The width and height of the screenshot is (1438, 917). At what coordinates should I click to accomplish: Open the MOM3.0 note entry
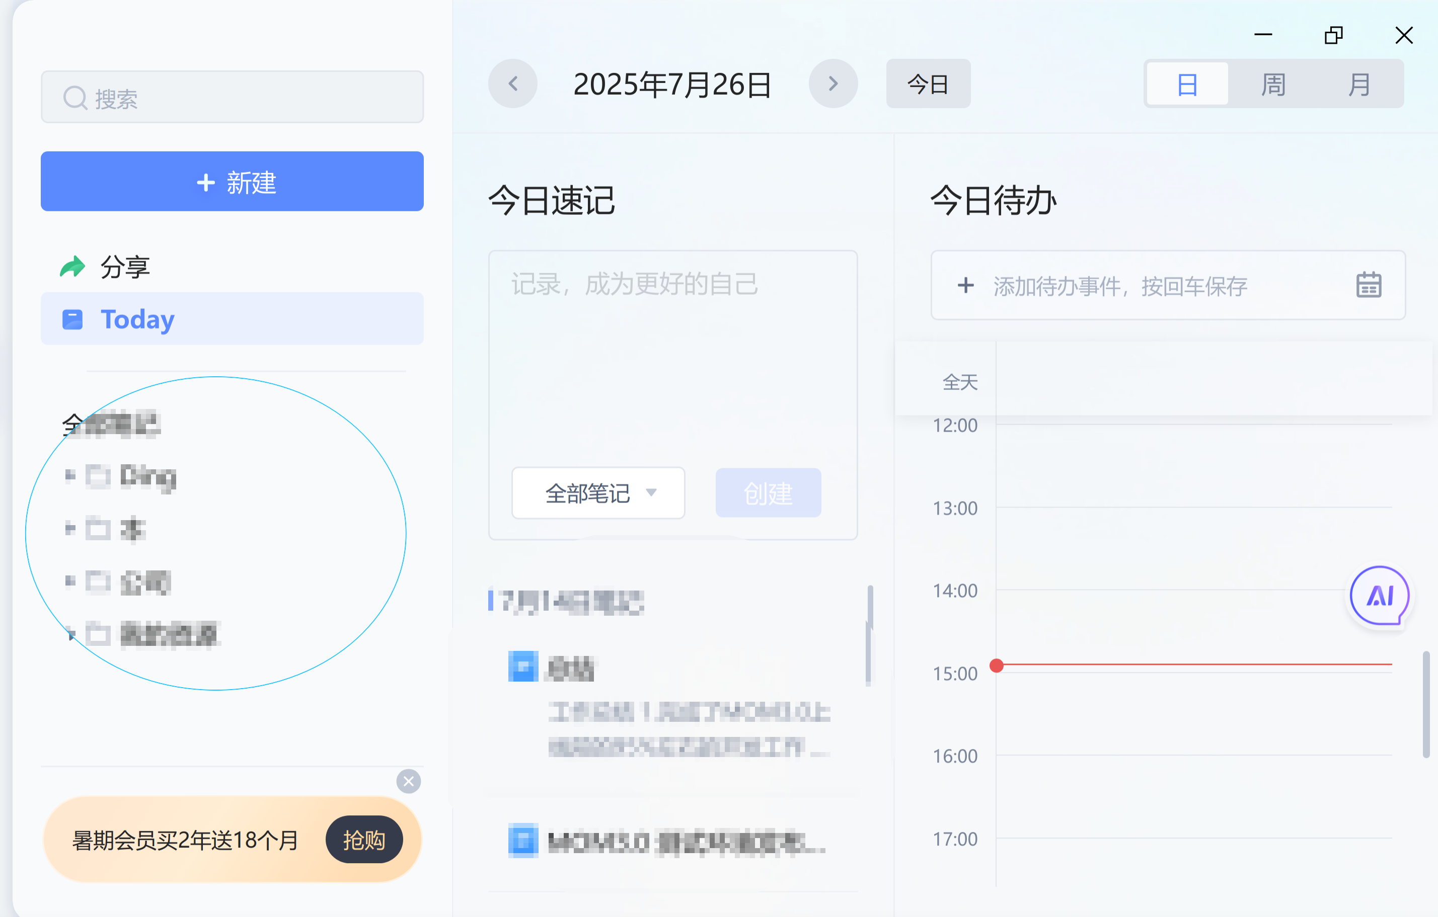(x=673, y=841)
